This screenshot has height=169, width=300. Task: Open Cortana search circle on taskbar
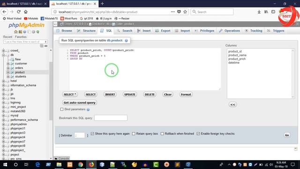pyautogui.click(x=15, y=165)
